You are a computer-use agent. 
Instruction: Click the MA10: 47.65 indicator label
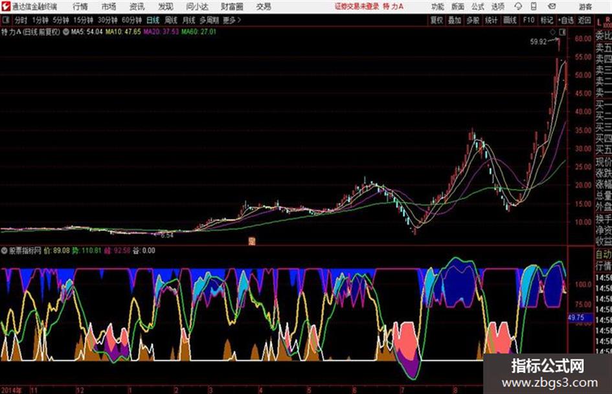[123, 32]
